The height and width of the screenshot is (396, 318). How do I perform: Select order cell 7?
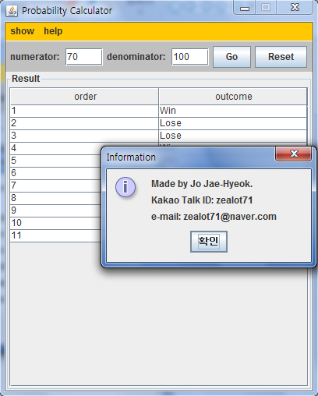click(x=56, y=186)
